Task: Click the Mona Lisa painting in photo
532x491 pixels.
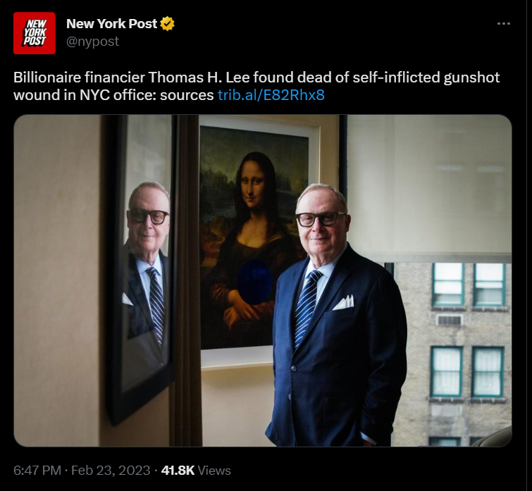Action: point(254,237)
